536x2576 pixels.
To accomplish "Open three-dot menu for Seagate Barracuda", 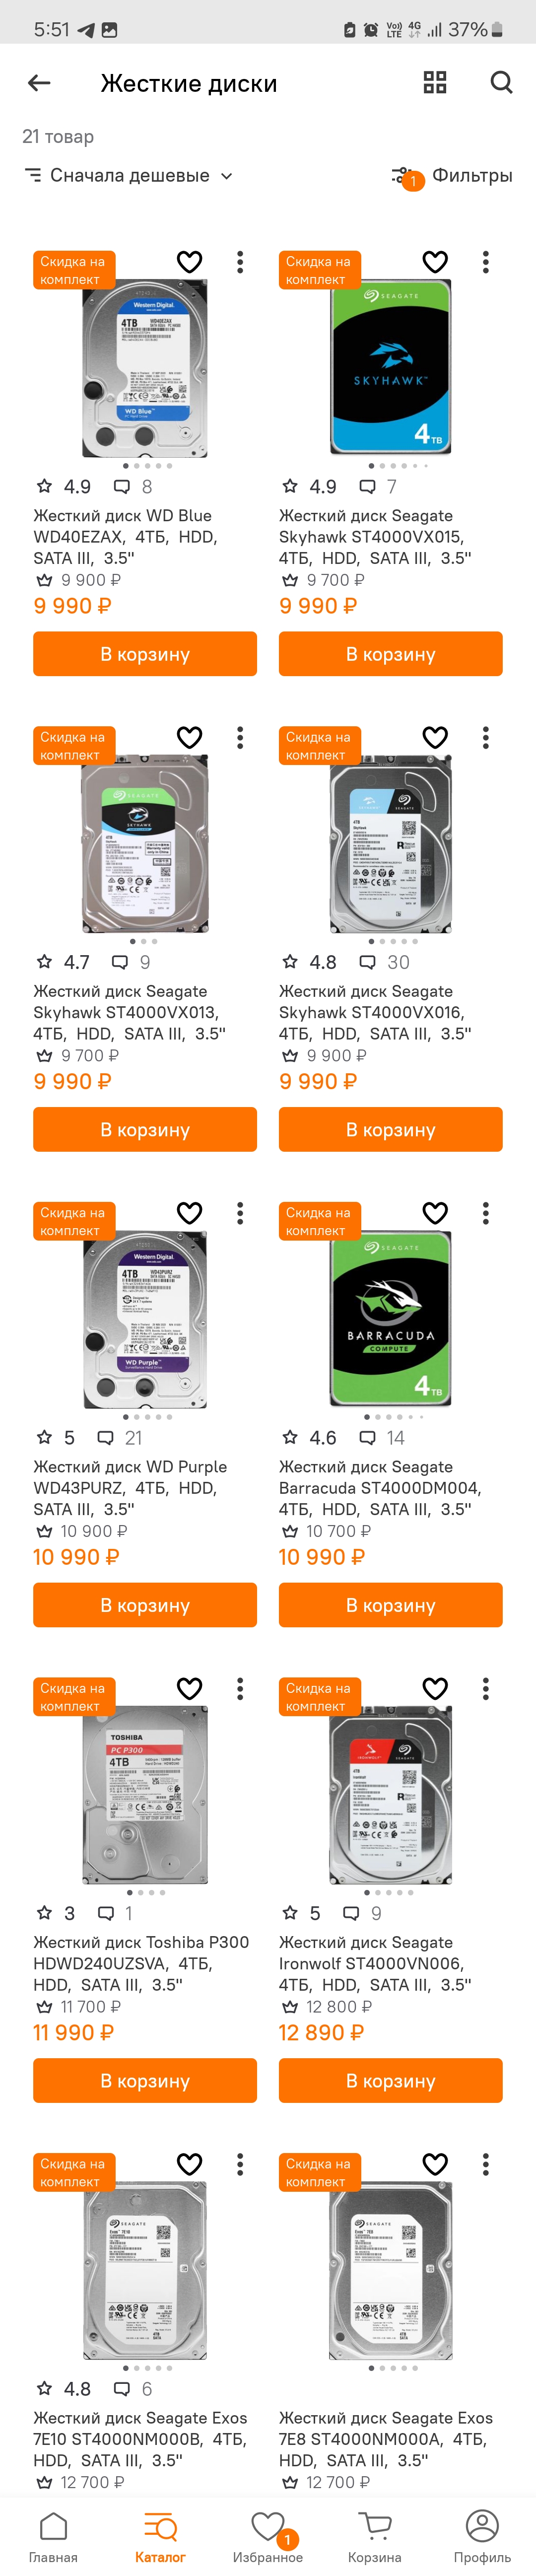I will pos(486,1213).
